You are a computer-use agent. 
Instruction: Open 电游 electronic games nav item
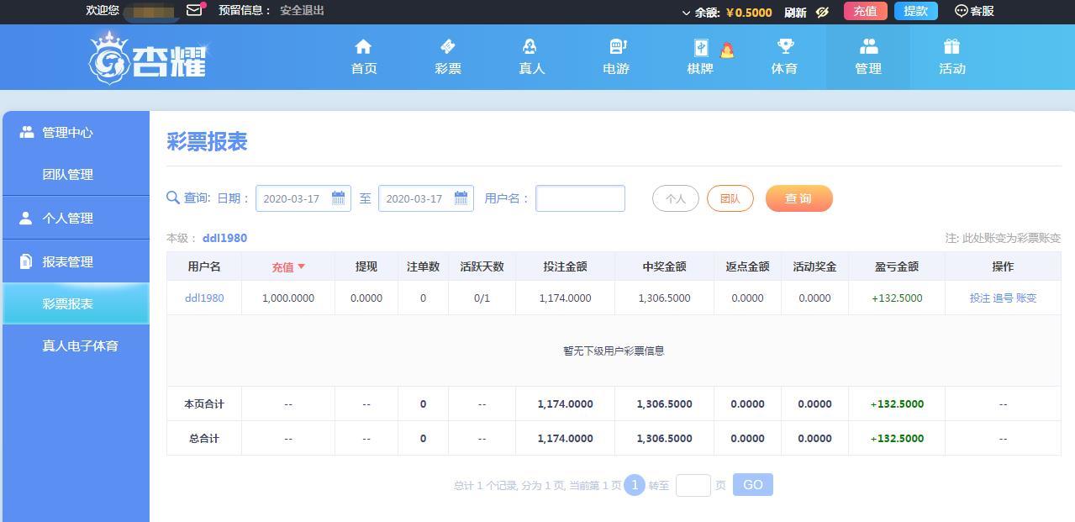(x=616, y=57)
